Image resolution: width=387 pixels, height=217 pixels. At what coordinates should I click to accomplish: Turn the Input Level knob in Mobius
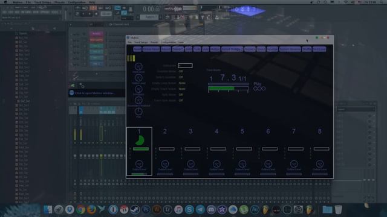coord(138,66)
